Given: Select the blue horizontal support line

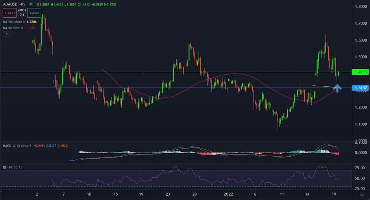Looking at the screenshot, I should [157, 88].
